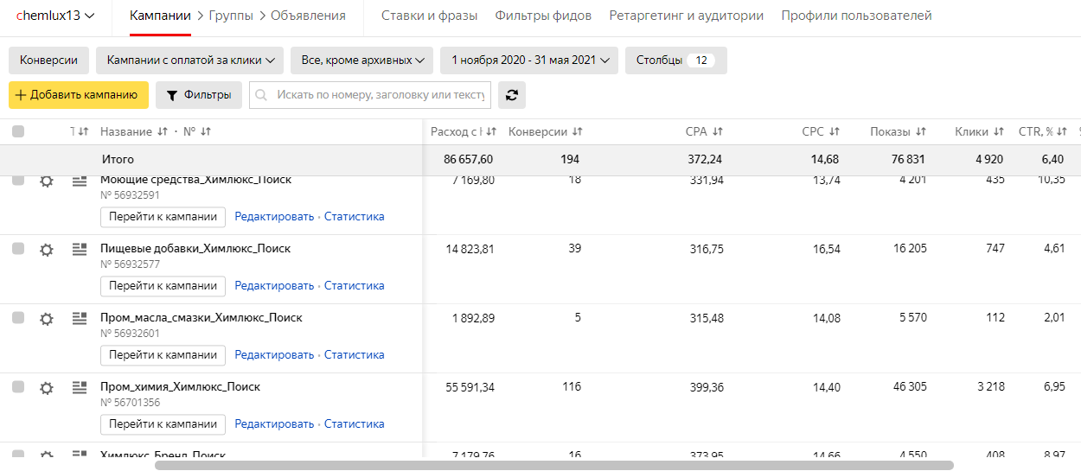The image size is (1081, 471).
Task: Sort by Конверсии column
Action: (x=577, y=132)
